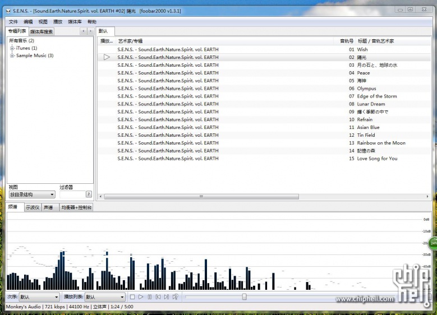Select the Sample Music (3) tree item
This screenshot has width=437, height=315.
tap(35, 55)
